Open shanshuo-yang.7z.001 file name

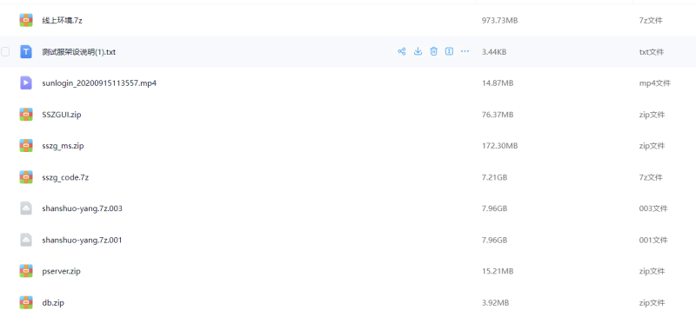82,240
